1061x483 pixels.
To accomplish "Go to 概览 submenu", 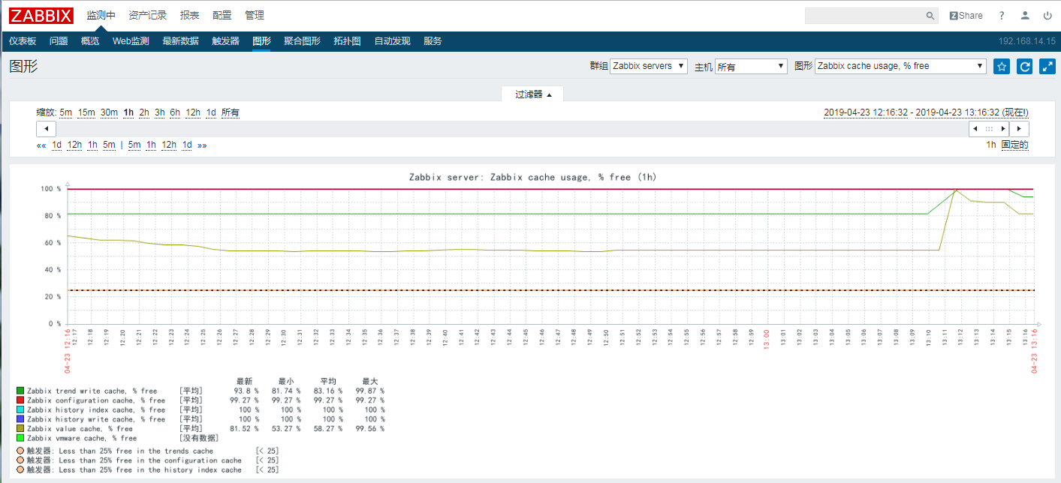I will pos(90,41).
